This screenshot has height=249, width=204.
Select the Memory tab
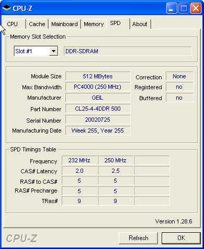coord(94,24)
